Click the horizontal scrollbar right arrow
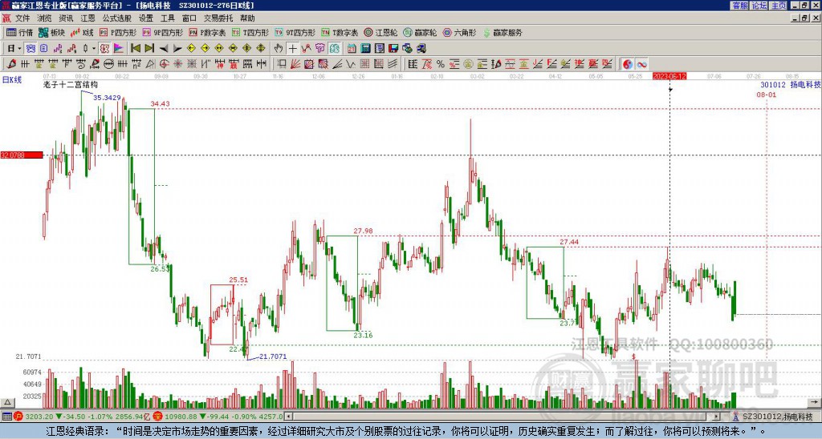The width and height of the screenshot is (822, 439). click(716, 417)
